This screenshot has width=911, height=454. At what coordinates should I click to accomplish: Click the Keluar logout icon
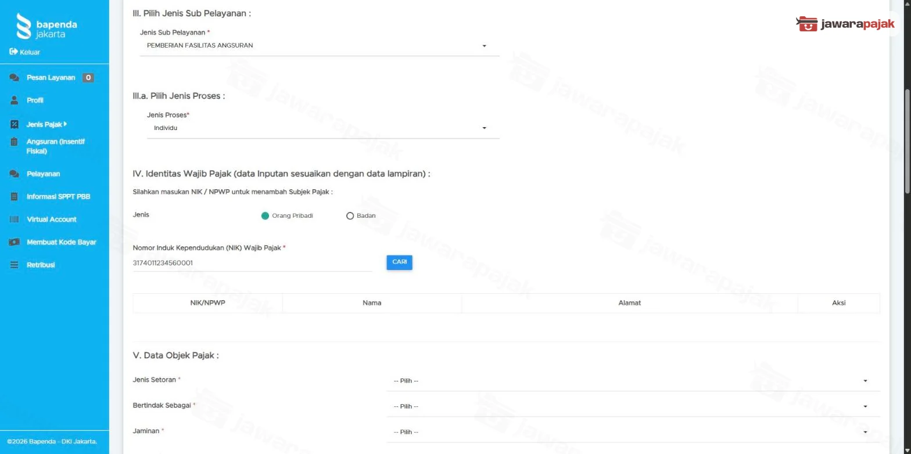[13, 52]
